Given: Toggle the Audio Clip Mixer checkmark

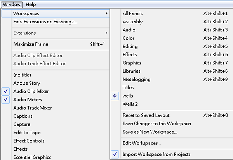Looking at the screenshot, I should tap(6, 91).
